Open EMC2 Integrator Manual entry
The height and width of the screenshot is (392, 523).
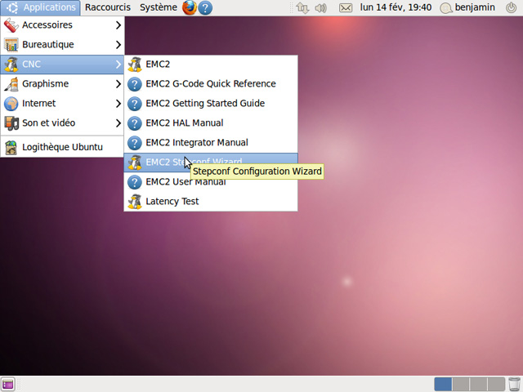tap(211, 143)
